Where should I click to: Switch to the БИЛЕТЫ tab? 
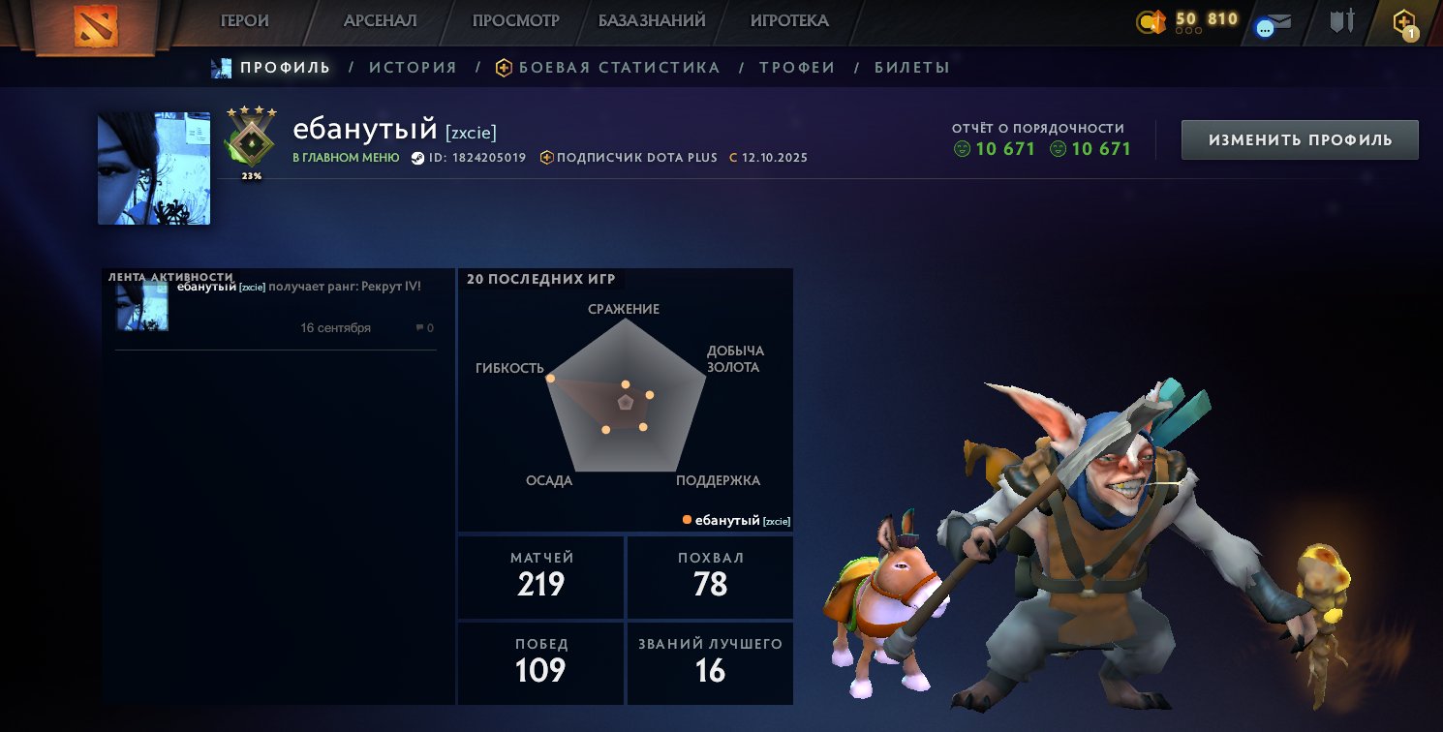point(912,68)
